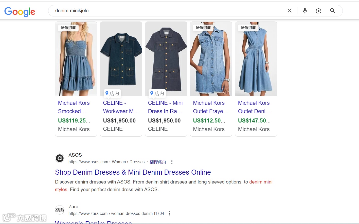Click the Zara site name
Viewport: 359px width, 224px height.
pyautogui.click(x=73, y=207)
